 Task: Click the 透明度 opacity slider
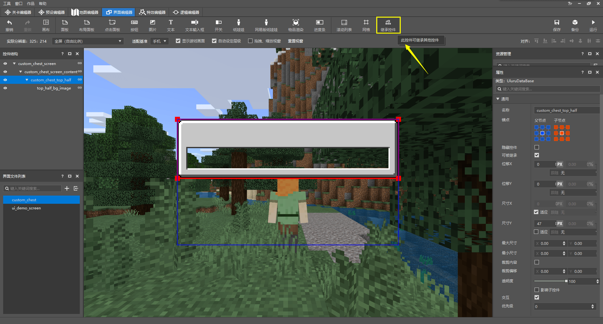click(x=551, y=281)
